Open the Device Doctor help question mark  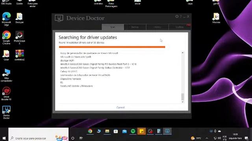coord(181,16)
